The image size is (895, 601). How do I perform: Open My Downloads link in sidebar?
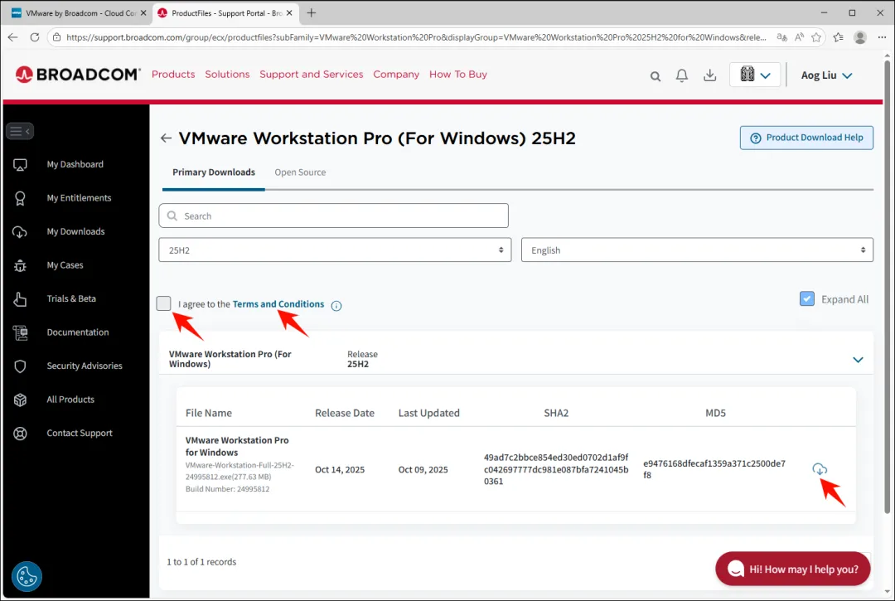click(x=76, y=232)
